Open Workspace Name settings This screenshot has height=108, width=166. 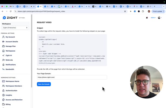pyautogui.click(x=11, y=81)
